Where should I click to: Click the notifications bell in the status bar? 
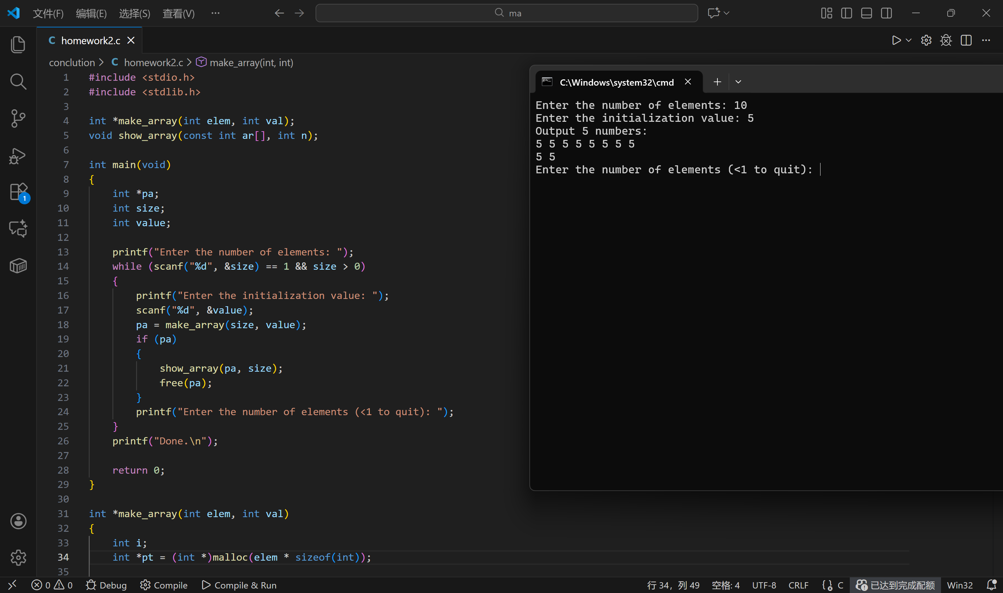coord(991,585)
